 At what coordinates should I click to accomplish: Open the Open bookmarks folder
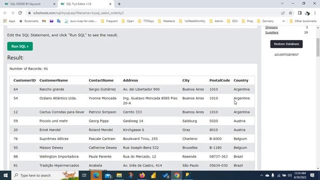pyautogui.click(x=128, y=21)
